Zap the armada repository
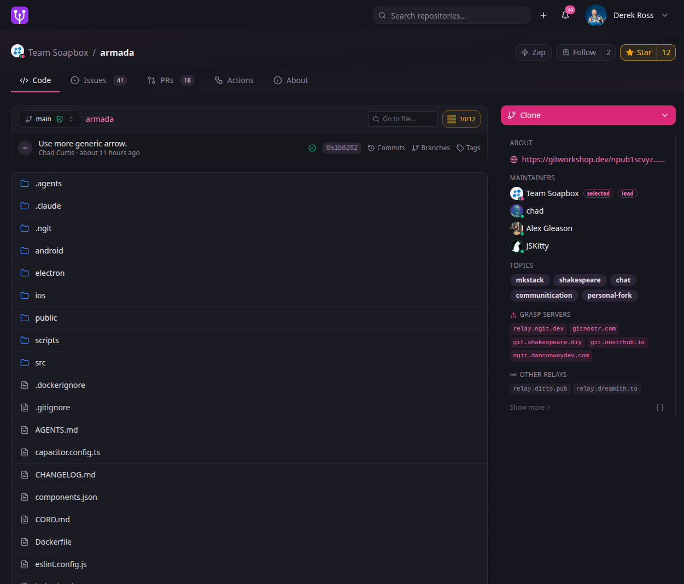 tap(533, 52)
